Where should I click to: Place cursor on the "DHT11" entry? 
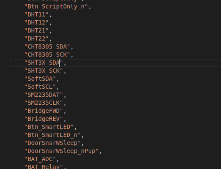tap(36, 15)
